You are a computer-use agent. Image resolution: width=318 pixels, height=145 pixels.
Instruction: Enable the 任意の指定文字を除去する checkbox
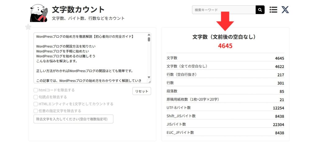(36, 111)
